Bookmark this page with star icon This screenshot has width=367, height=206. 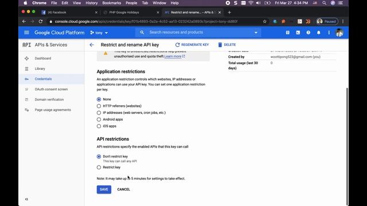[x=265, y=22]
